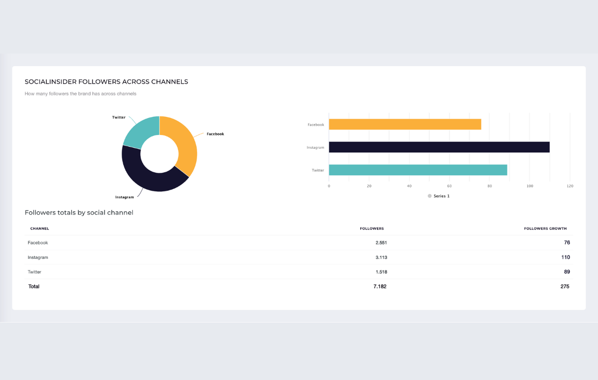Screen dimensions: 598x380
Task: Sort by the CHANNEL column header
Action: [39, 228]
